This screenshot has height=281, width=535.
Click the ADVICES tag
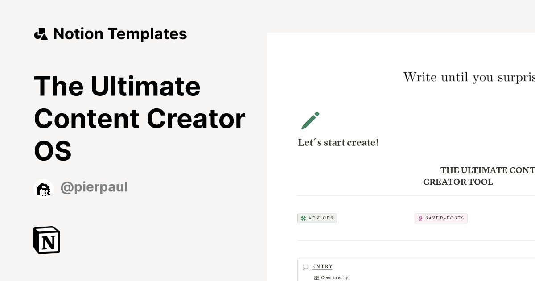317,218
